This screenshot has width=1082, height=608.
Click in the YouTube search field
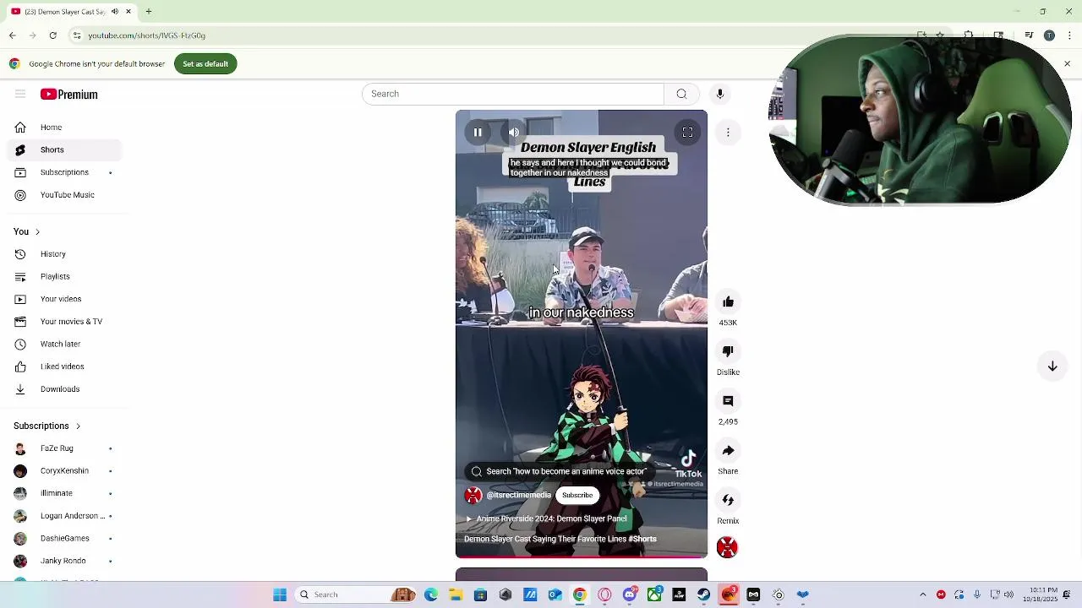click(513, 94)
